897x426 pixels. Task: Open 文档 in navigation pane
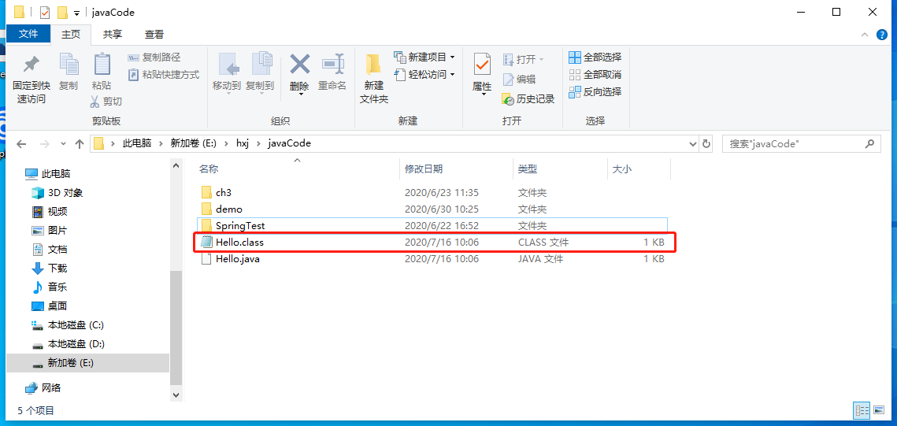point(49,250)
